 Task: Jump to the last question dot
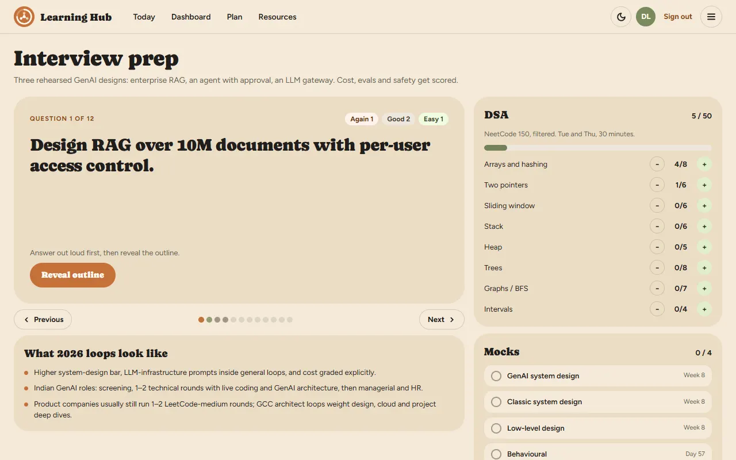pyautogui.click(x=290, y=320)
